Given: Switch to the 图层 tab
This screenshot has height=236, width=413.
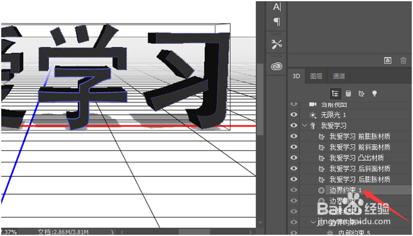Looking at the screenshot, I should 316,76.
